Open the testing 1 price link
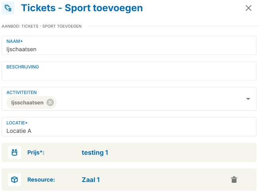This screenshot has width=259, height=194. point(95,152)
